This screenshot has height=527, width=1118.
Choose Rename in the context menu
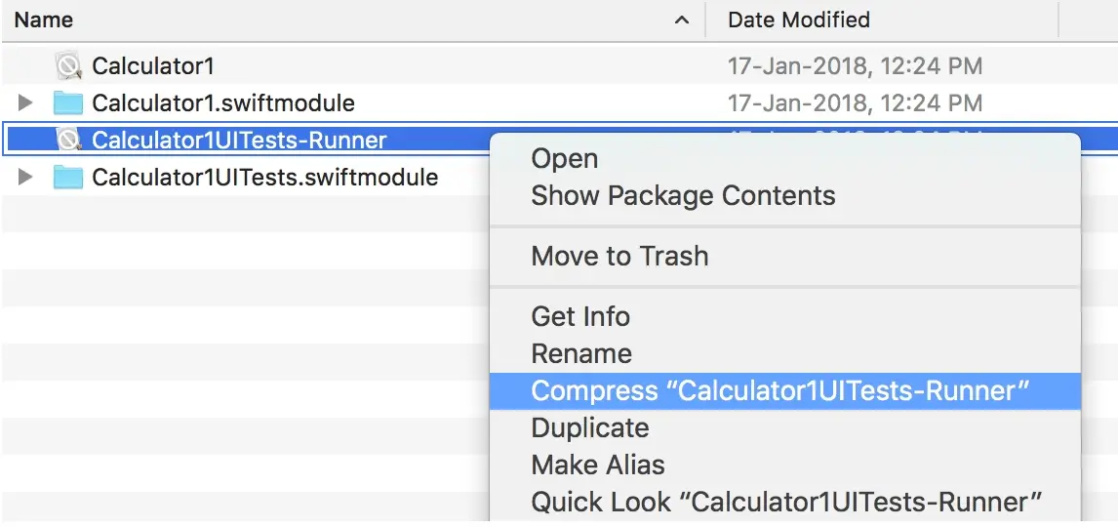point(581,353)
